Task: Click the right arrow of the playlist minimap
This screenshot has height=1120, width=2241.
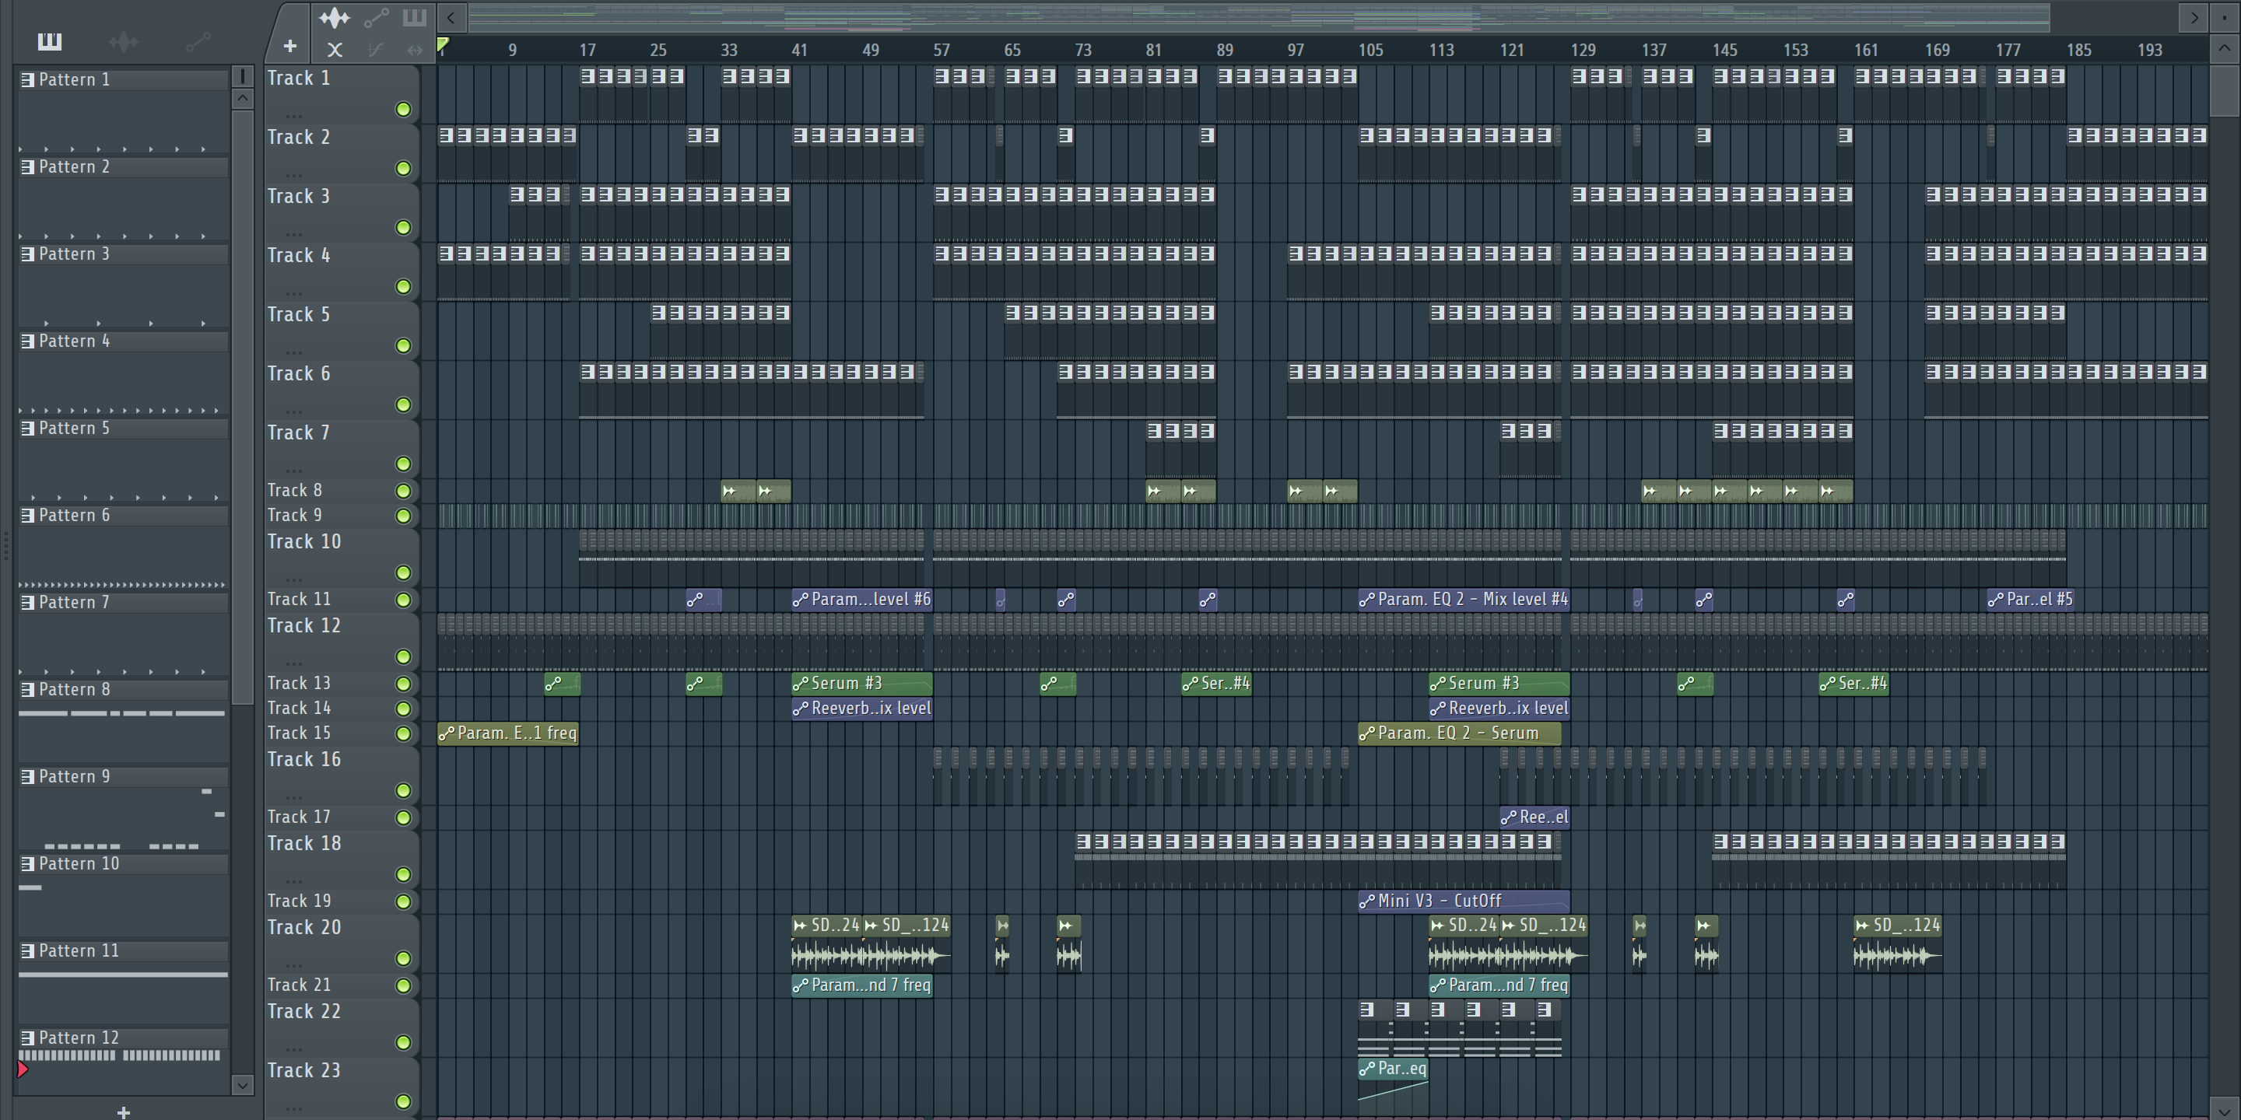Action: tap(2194, 16)
